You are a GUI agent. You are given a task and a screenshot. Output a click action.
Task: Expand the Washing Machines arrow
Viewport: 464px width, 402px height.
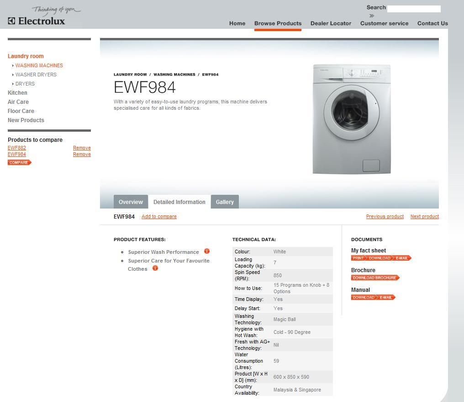tap(13, 65)
